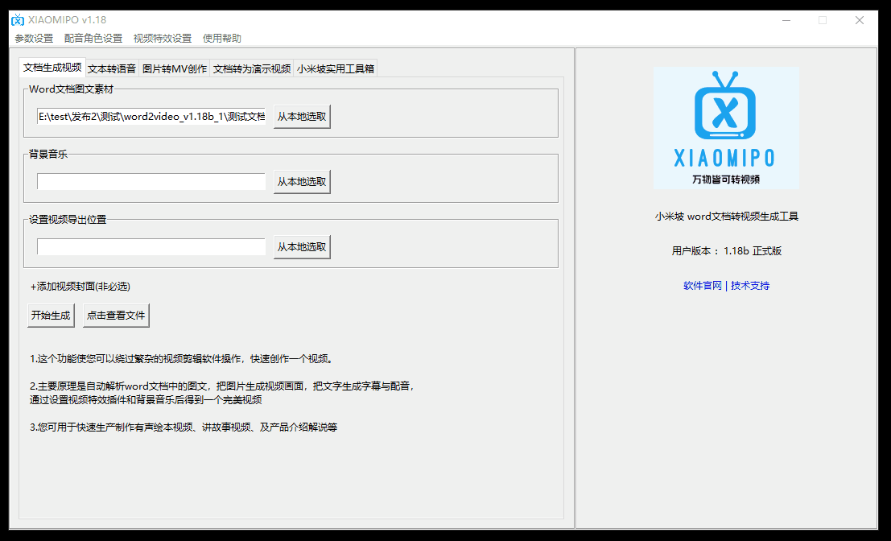Screen dimensions: 891x541
Task: Switch to the 文档生成视频 tab
Action: click(52, 67)
